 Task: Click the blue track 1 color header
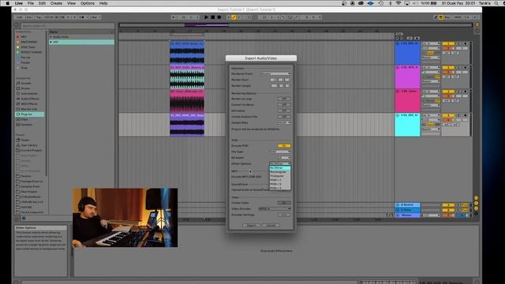pos(407,53)
